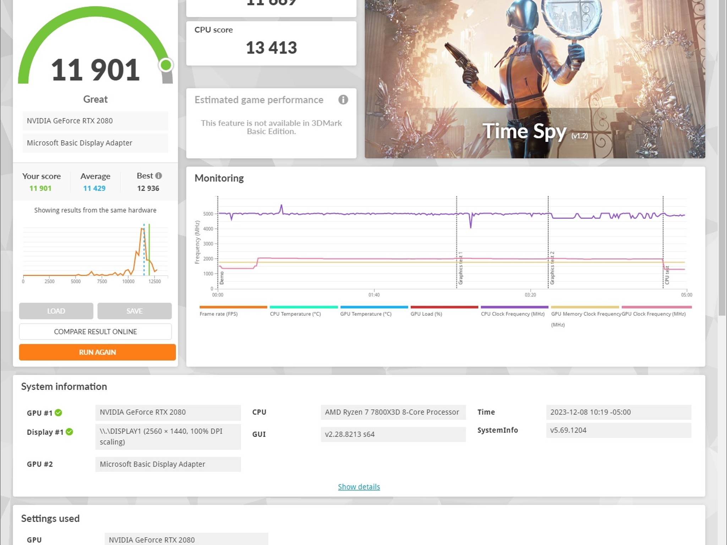Click the SAVE button
This screenshot has width=727, height=545.
click(x=135, y=311)
